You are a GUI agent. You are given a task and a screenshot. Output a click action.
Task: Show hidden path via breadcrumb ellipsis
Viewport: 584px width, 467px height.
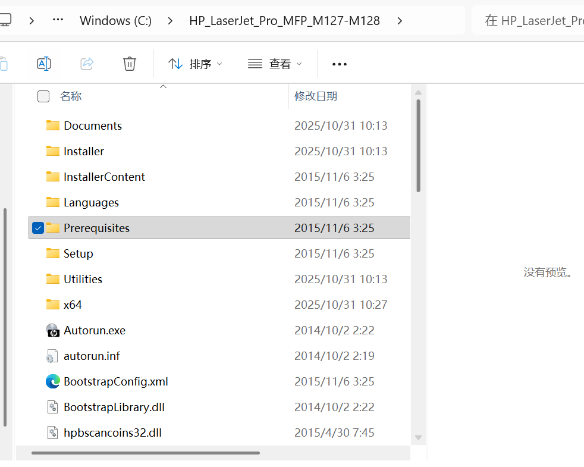pyautogui.click(x=58, y=20)
